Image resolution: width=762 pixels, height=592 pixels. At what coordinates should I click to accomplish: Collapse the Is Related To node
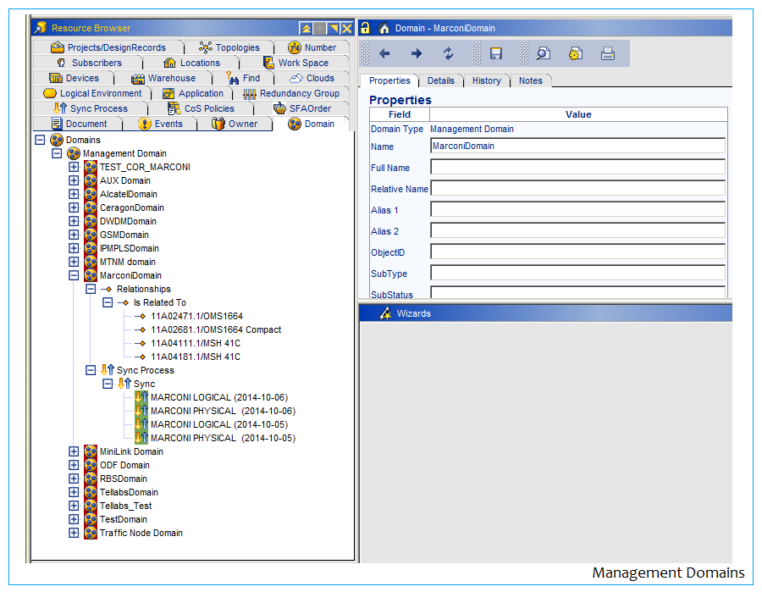pyautogui.click(x=108, y=302)
